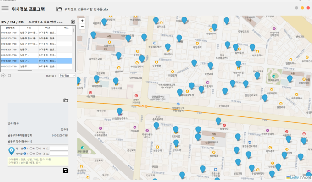The height and width of the screenshot is (182, 312).
Task: Open file via top folder icon
Action: coord(59,9)
